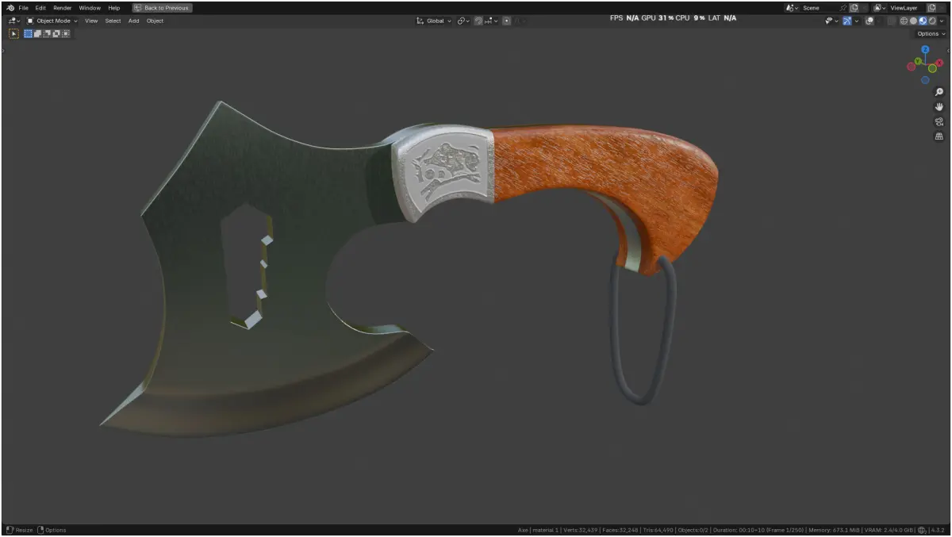Add a new view layer icon
The width and height of the screenshot is (952, 537).
point(931,8)
